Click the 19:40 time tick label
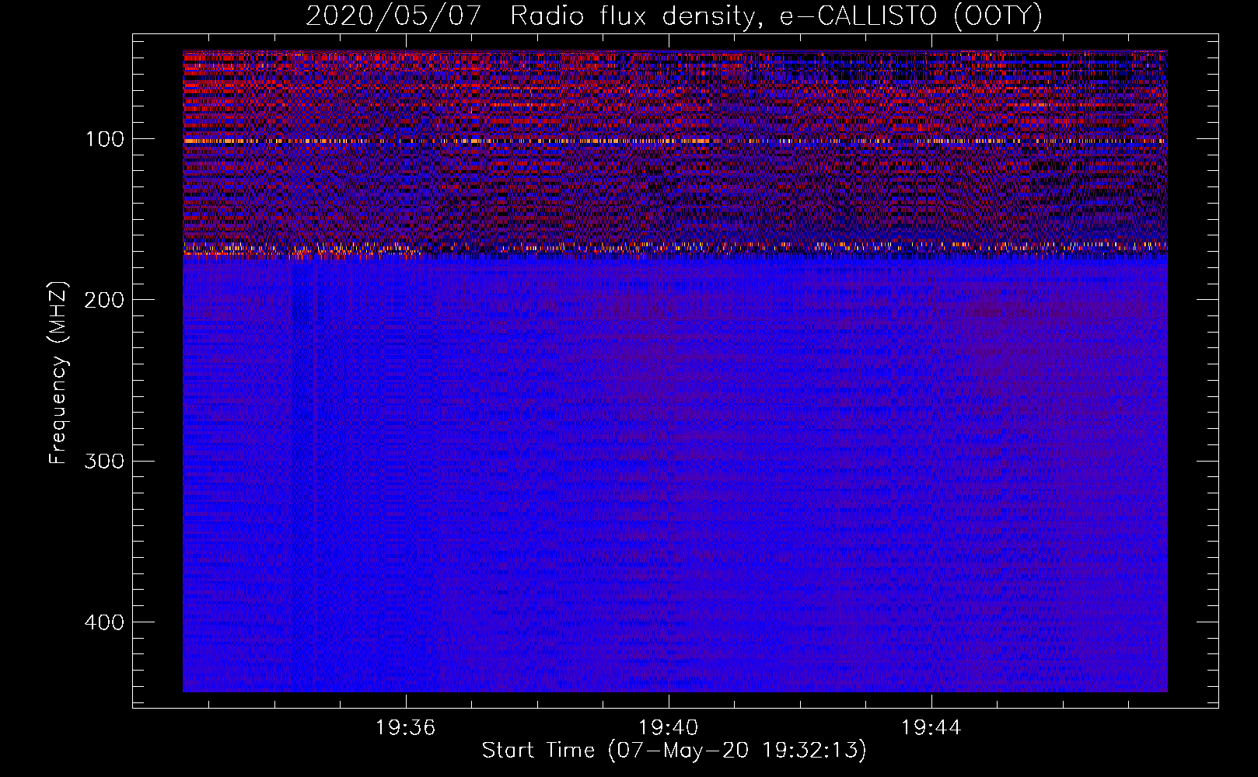Screen dimensions: 1258x777 tap(668, 728)
